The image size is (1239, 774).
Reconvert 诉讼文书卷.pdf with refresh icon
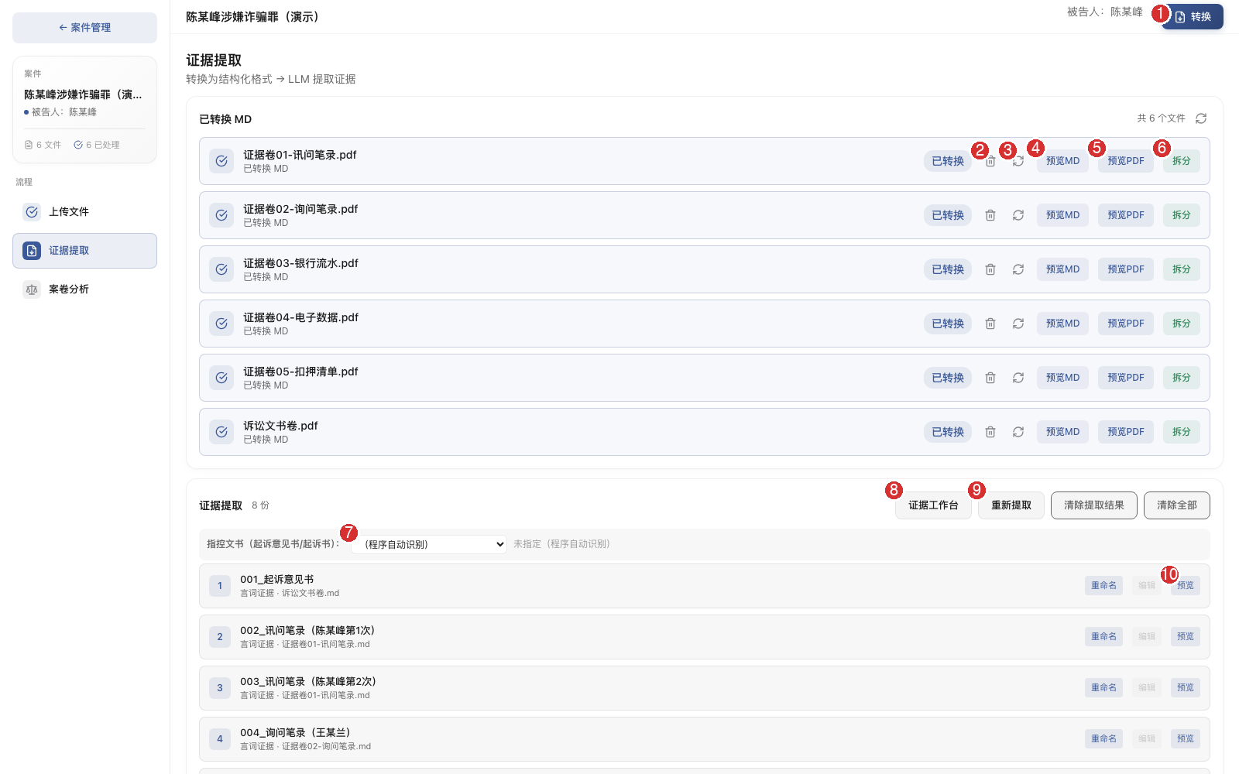[x=1018, y=432]
